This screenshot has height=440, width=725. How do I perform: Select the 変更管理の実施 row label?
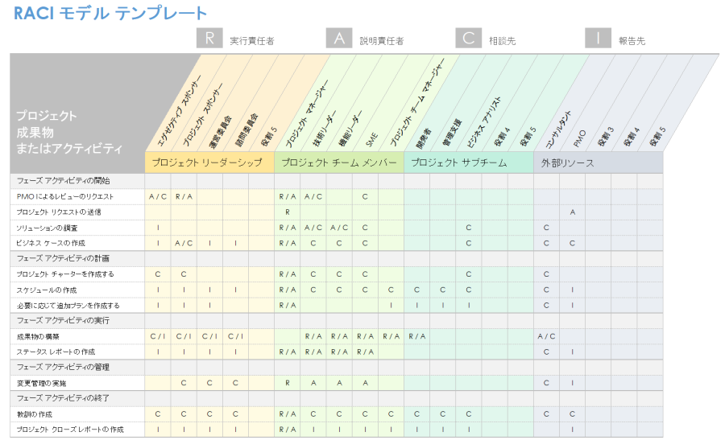tap(42, 383)
